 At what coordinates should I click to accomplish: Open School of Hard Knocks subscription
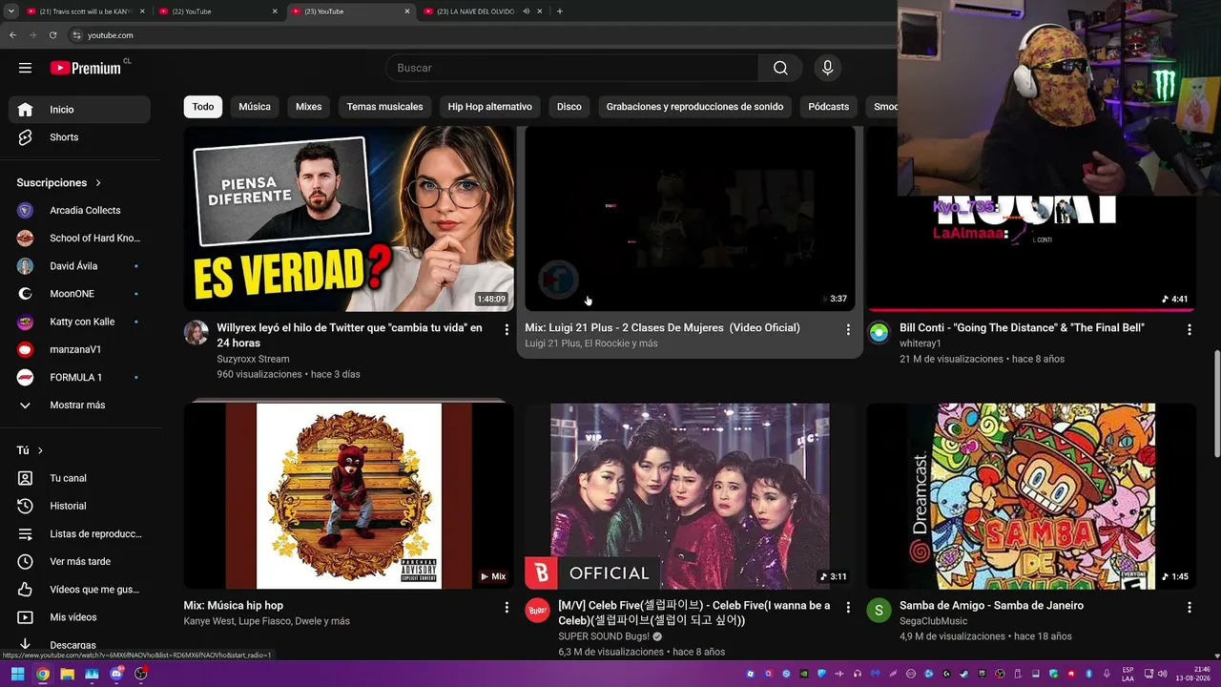(x=79, y=239)
